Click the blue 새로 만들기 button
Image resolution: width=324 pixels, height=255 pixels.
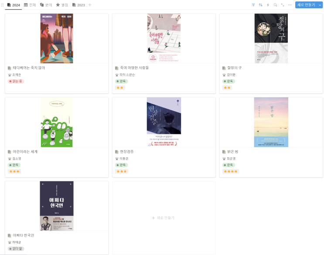[306, 5]
